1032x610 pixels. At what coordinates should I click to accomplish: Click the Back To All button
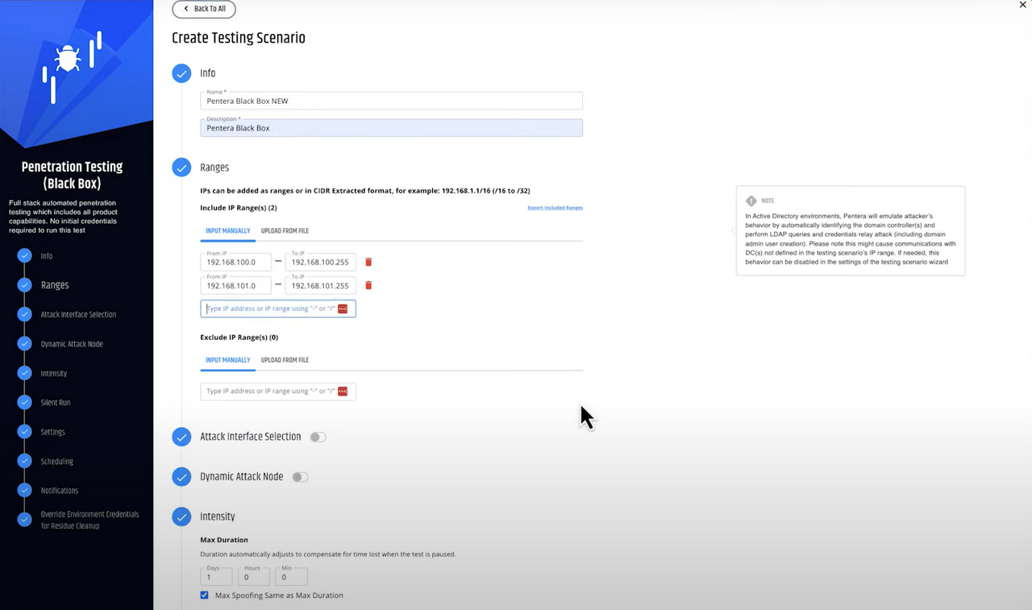[203, 9]
